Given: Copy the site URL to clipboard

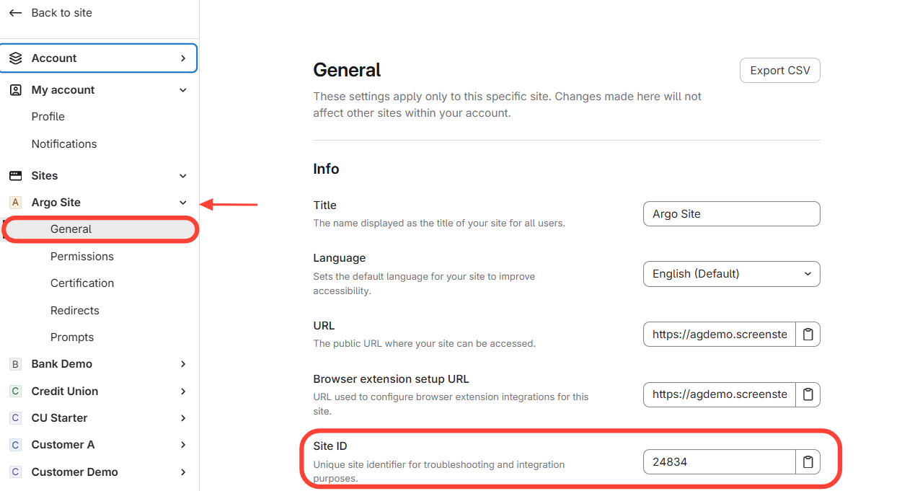Looking at the screenshot, I should 808,335.
